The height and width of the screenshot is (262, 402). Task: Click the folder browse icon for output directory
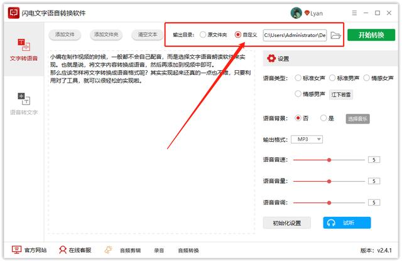tap(335, 35)
